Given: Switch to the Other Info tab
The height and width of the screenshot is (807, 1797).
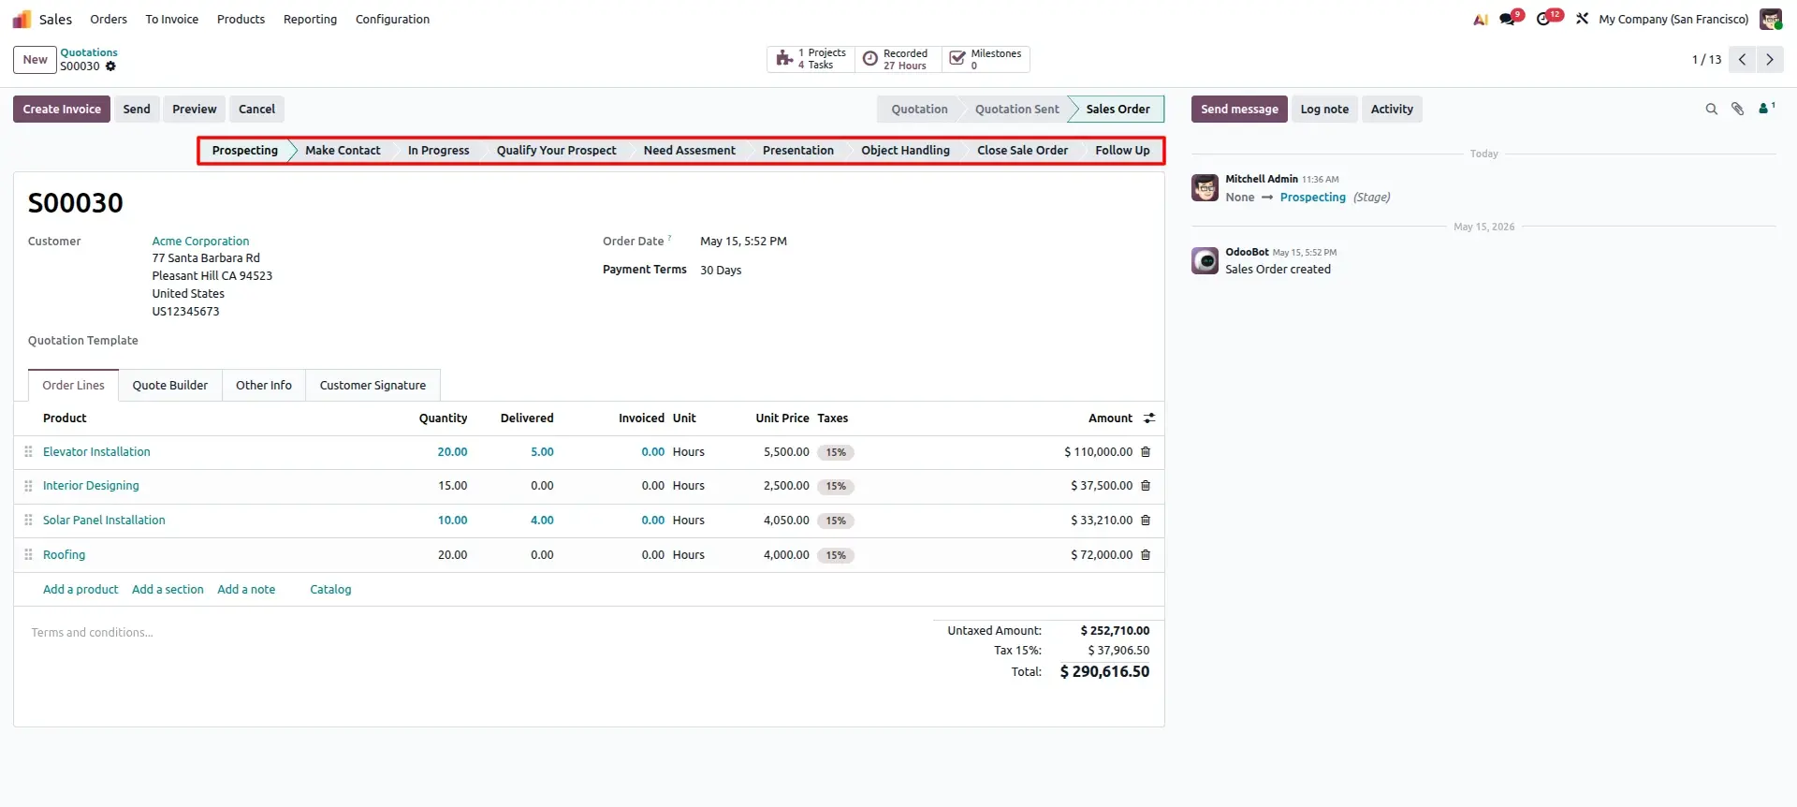Looking at the screenshot, I should pyautogui.click(x=264, y=386).
